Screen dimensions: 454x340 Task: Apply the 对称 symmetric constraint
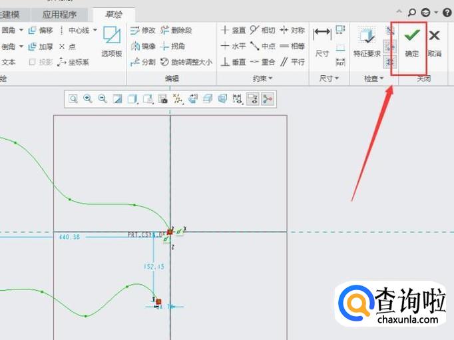tap(292, 30)
